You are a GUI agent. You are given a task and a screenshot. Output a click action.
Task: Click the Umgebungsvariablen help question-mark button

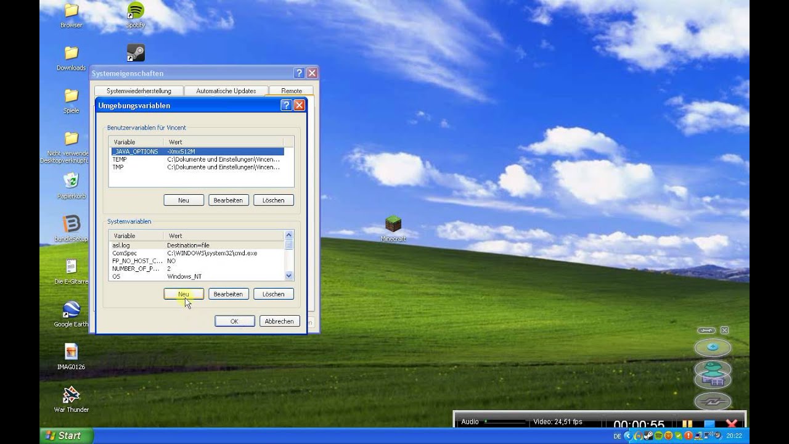[x=286, y=105]
